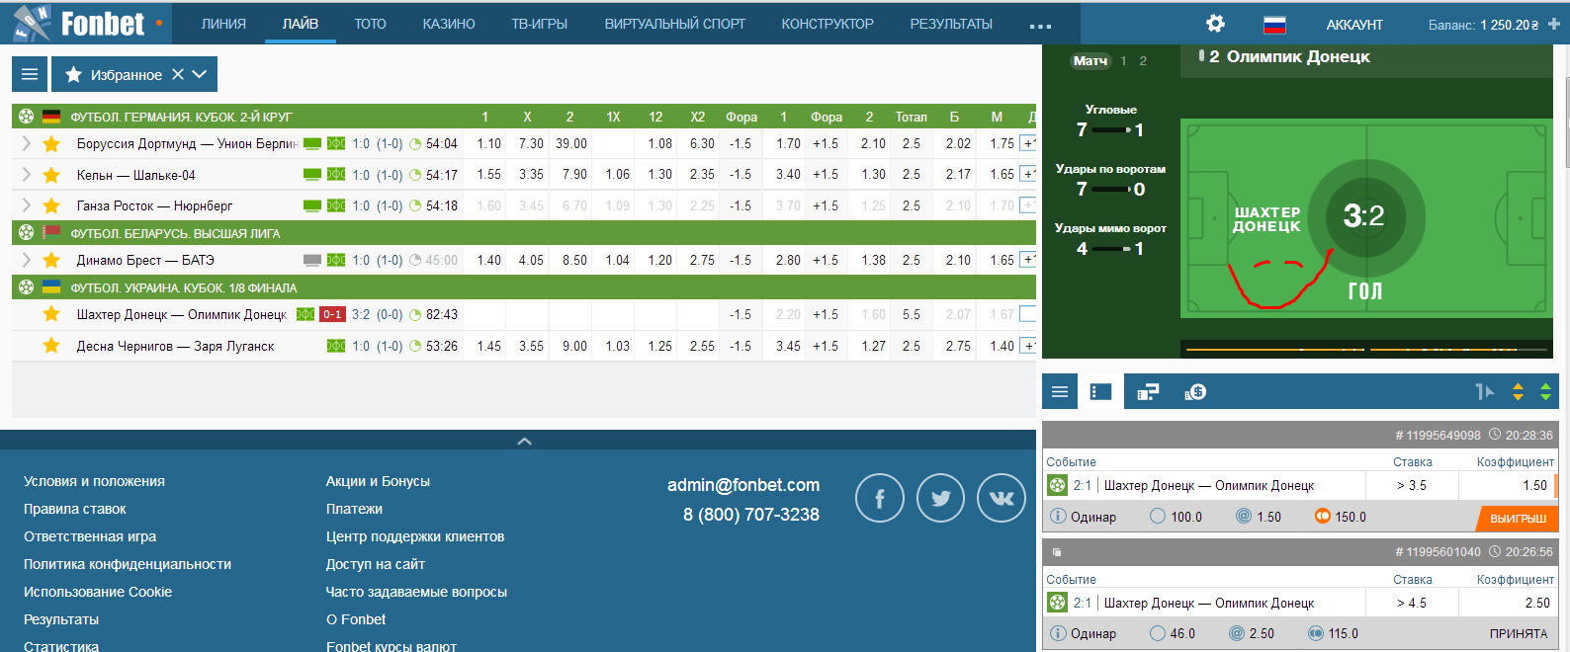The width and height of the screenshot is (1570, 652).
Task: Open the hamburger menu left of Избранное
Action: pos(30,74)
